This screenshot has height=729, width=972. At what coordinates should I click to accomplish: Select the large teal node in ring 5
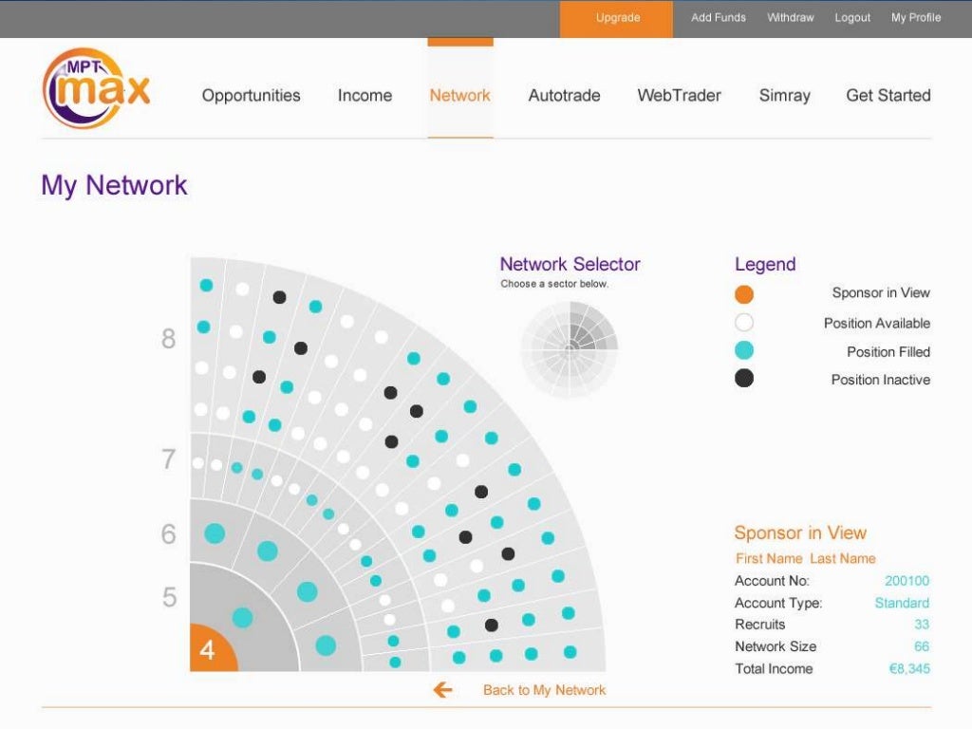click(x=242, y=617)
